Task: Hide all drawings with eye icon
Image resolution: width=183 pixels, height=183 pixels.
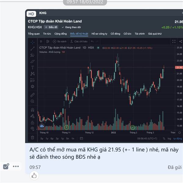Action: coord(33,128)
